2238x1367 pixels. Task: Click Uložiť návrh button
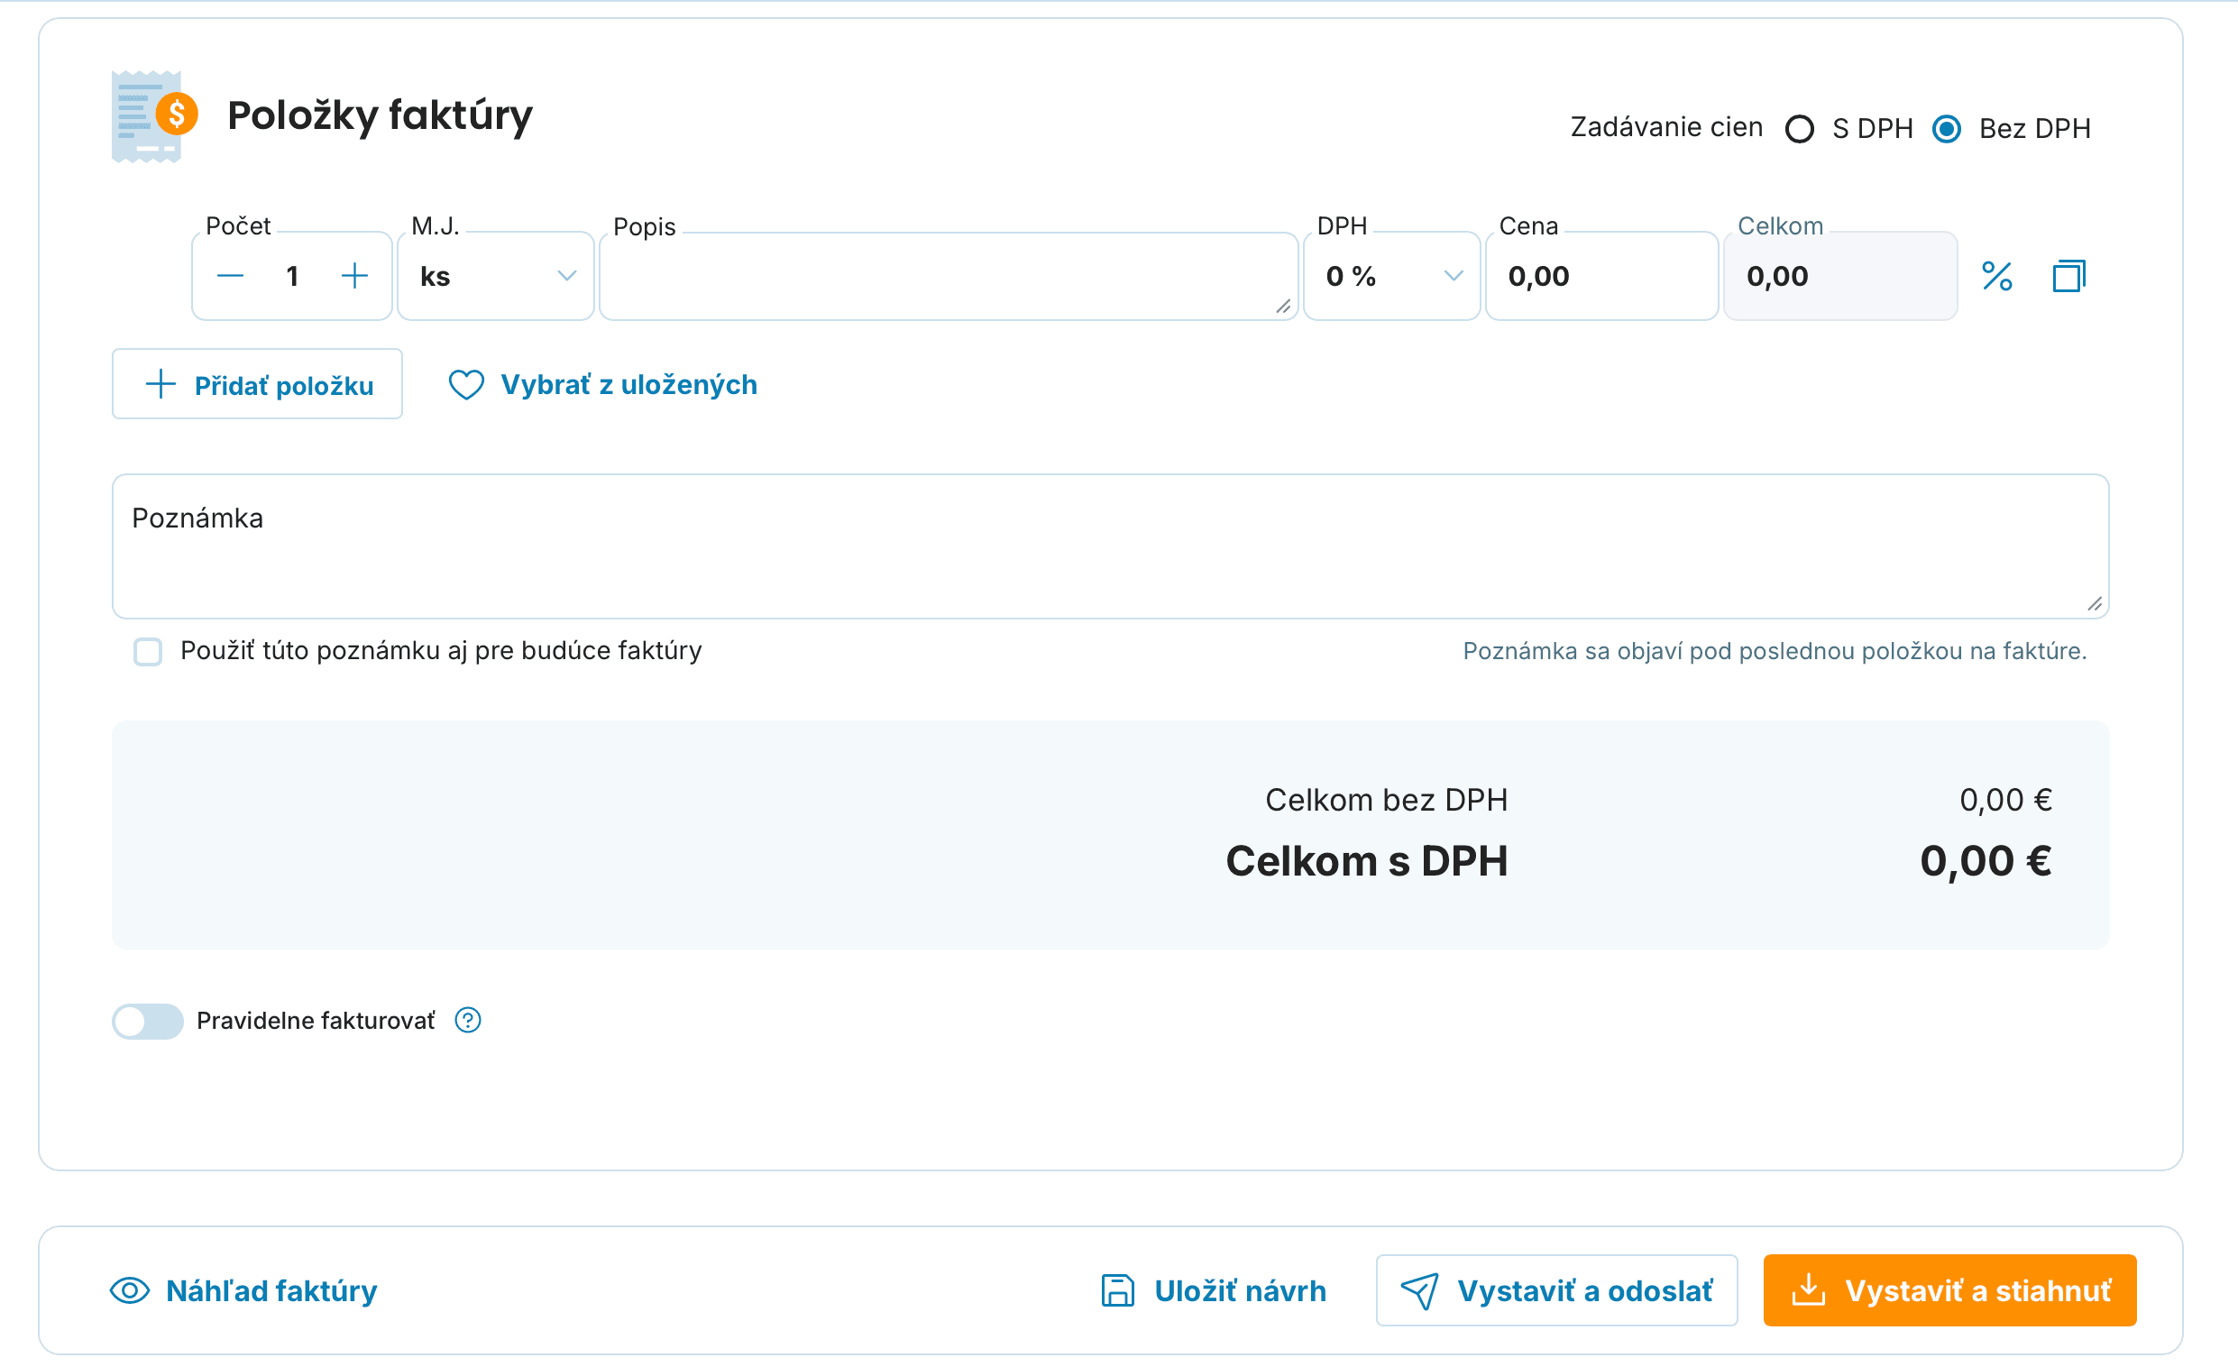click(1214, 1290)
